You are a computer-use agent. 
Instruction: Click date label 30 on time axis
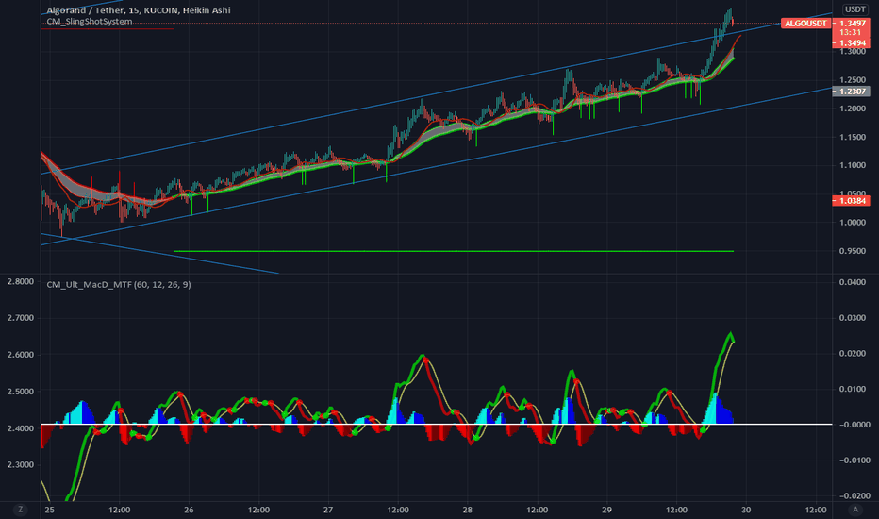tap(746, 510)
